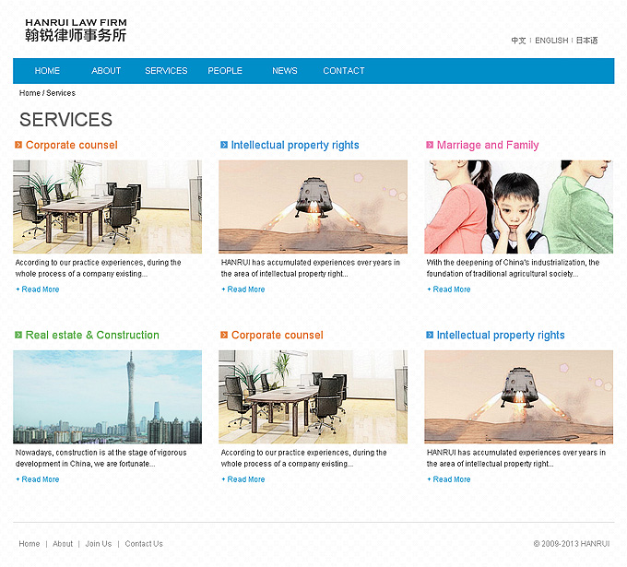Click the top-row meeting room thumbnail
This screenshot has height=567, width=627.
pos(107,207)
